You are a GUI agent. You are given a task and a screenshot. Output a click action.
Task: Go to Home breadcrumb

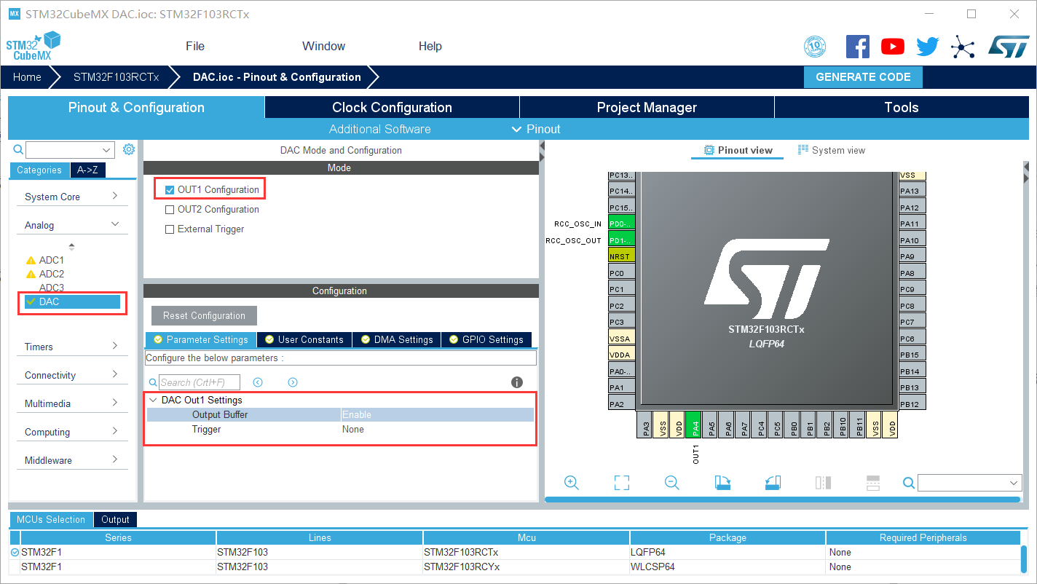pos(27,77)
